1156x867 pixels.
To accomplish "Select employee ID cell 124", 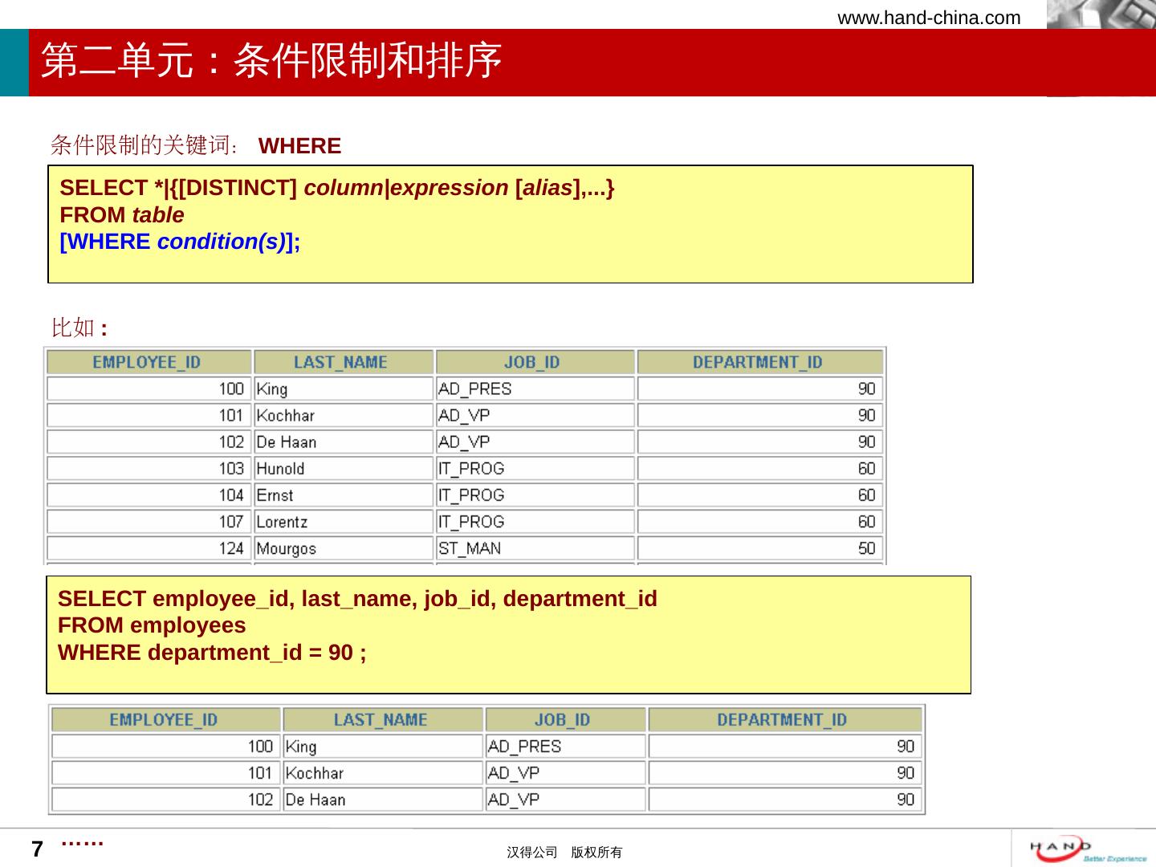I will tap(149, 548).
